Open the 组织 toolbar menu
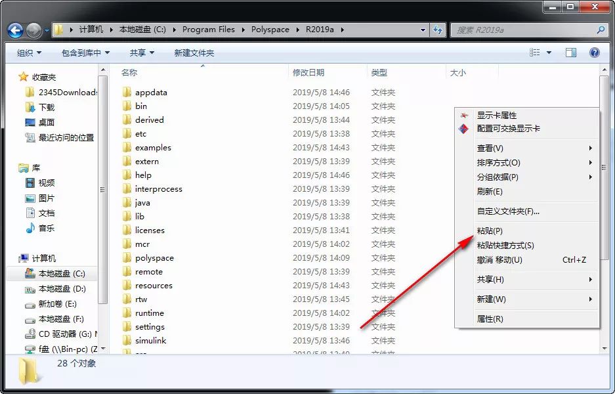Image resolution: width=615 pixels, height=394 pixels. point(29,53)
